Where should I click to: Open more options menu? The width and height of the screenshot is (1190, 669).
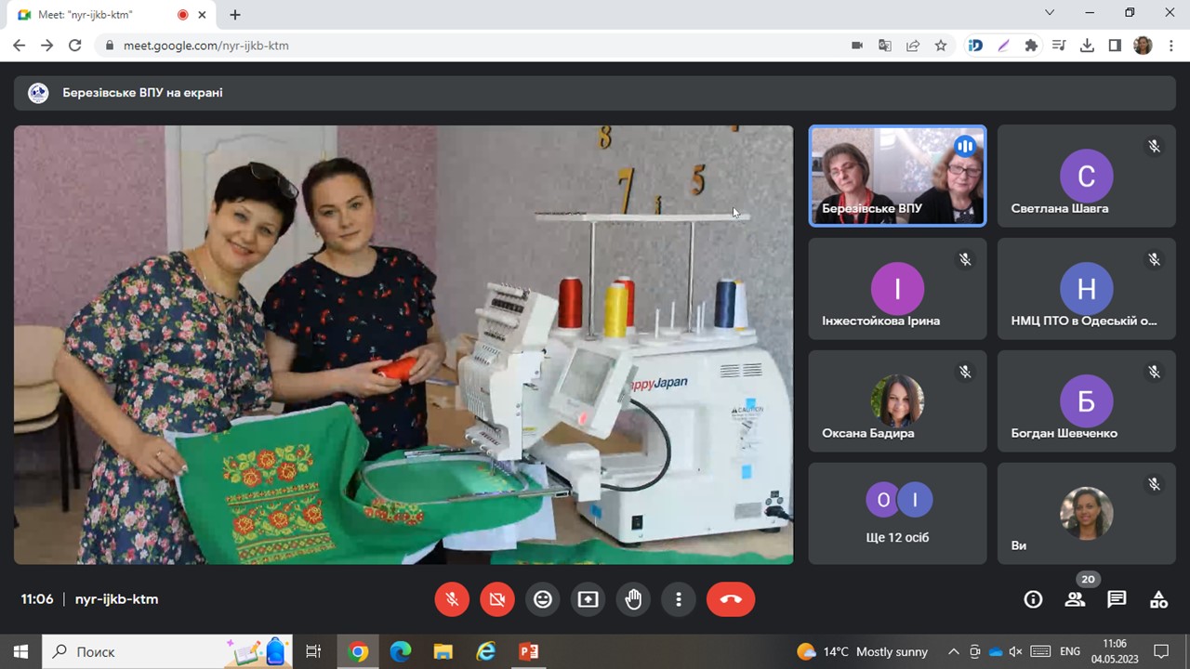pos(679,599)
